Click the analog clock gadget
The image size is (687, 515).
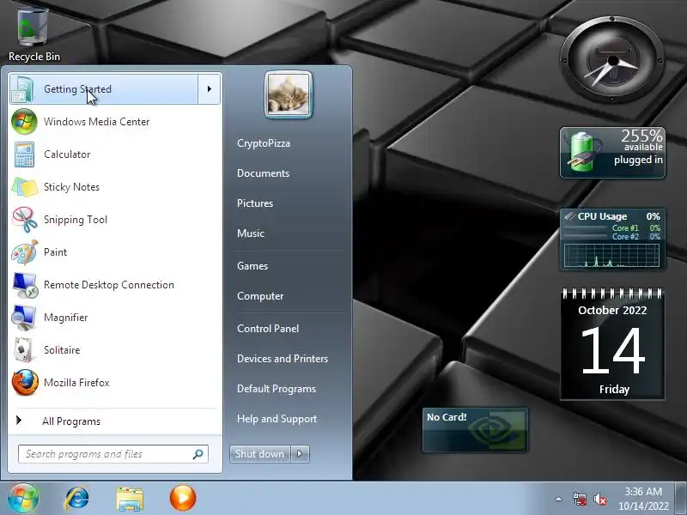[612, 60]
